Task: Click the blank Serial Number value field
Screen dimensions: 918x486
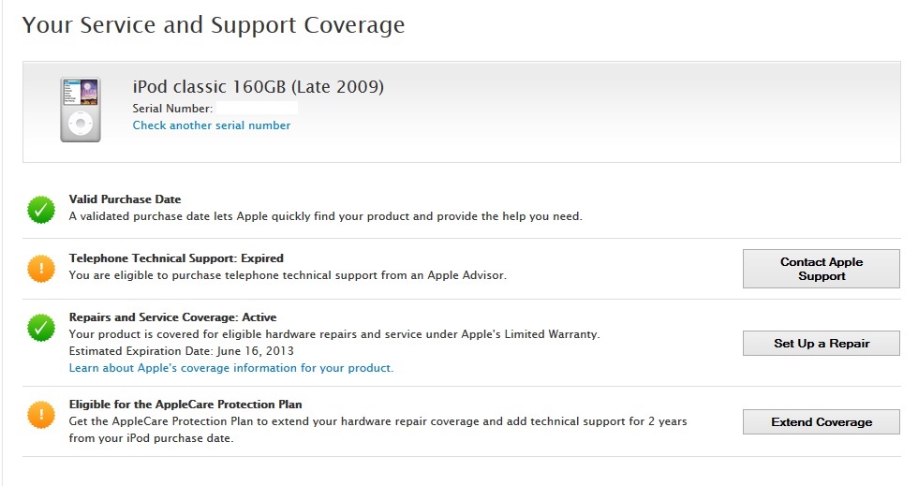Action: [257, 109]
